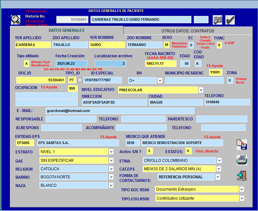This screenshot has width=258, height=211.
Task: Click the 1ER NOMBRE field GUIDO
Action: coord(107,45)
